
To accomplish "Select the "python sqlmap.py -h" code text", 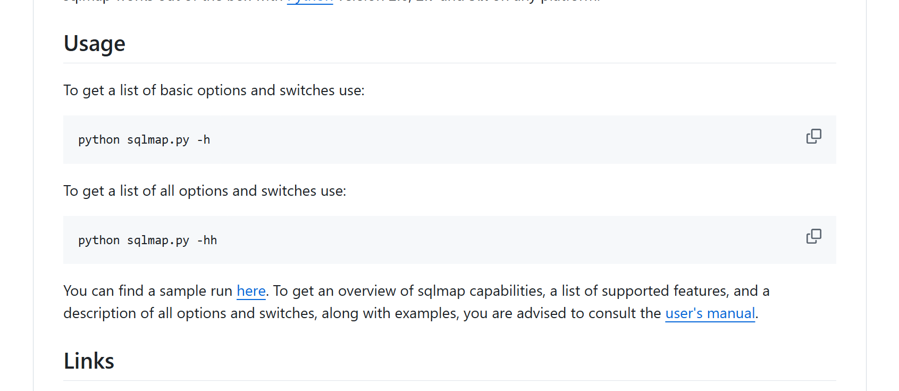I will pyautogui.click(x=144, y=139).
